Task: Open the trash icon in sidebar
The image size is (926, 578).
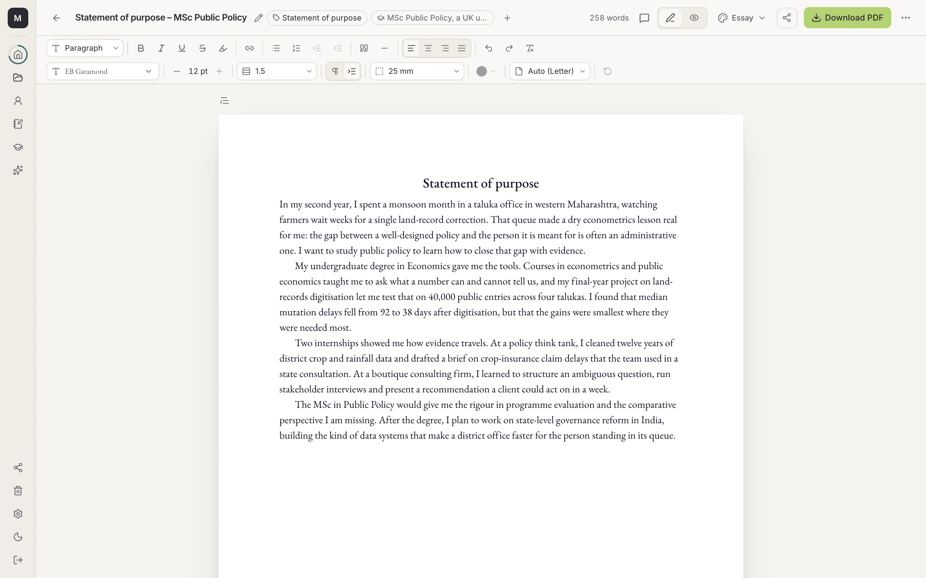Action: 18,491
